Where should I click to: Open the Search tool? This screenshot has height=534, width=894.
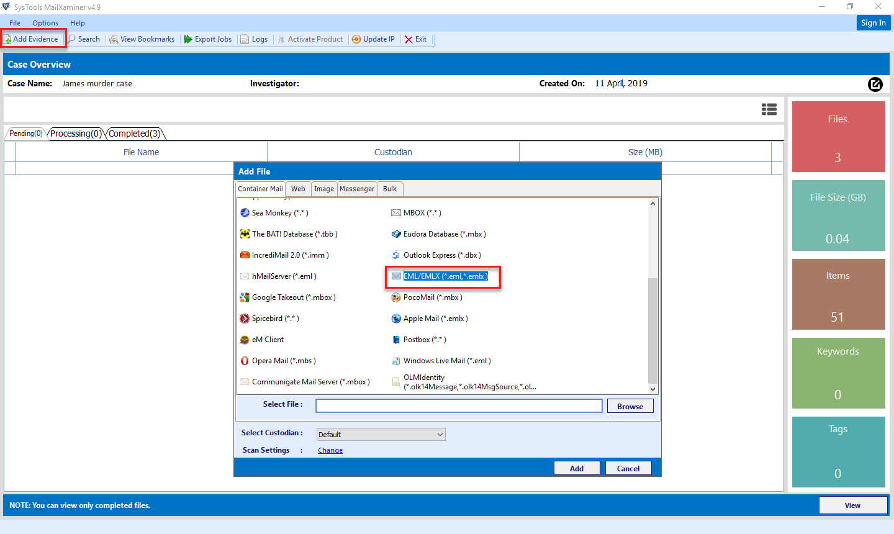pos(84,39)
